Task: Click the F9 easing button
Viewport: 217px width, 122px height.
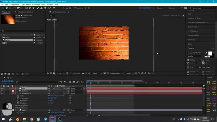Action: coord(209,83)
